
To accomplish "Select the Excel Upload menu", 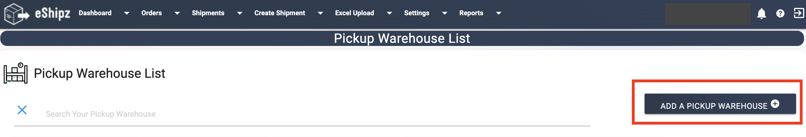I will (x=355, y=13).
